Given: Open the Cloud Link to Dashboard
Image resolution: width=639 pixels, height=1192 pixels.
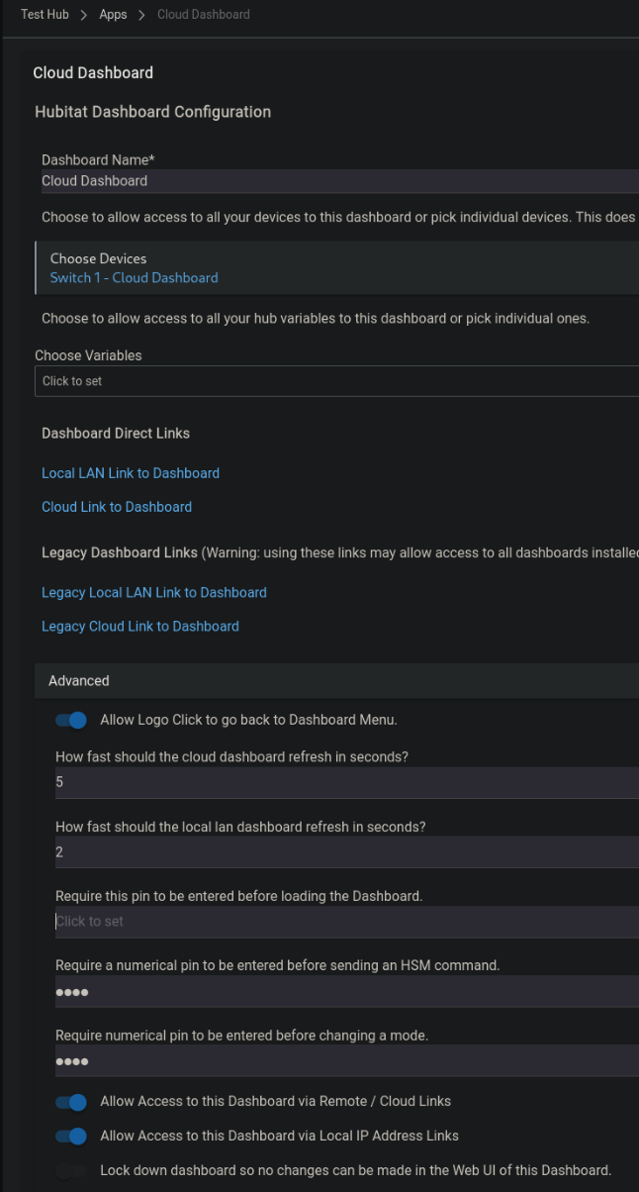Looking at the screenshot, I should point(117,507).
